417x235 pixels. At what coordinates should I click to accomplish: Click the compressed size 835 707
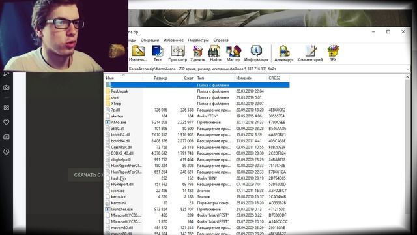[187, 209]
